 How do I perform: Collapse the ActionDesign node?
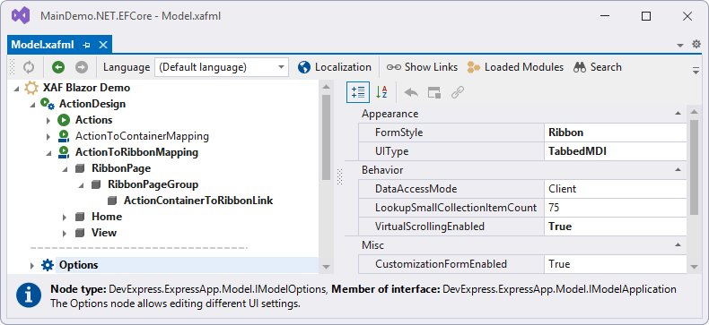33,104
